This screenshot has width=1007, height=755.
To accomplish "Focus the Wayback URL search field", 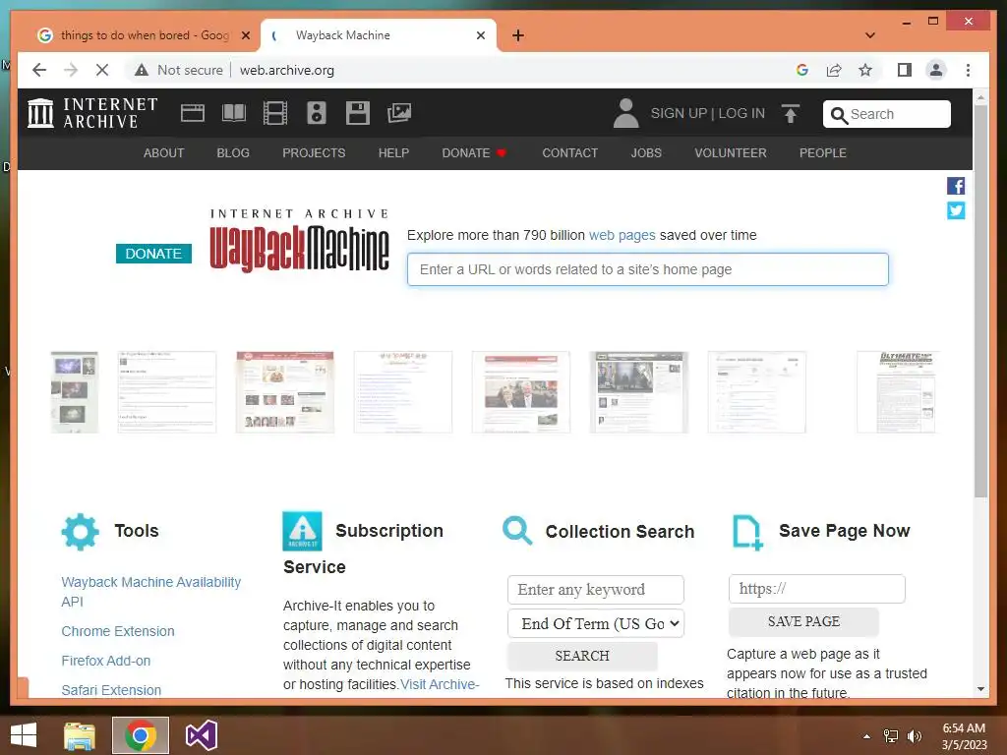I will [647, 269].
